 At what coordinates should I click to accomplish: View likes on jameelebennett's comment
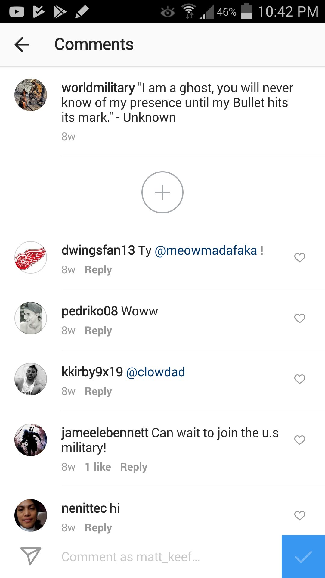coord(98,467)
